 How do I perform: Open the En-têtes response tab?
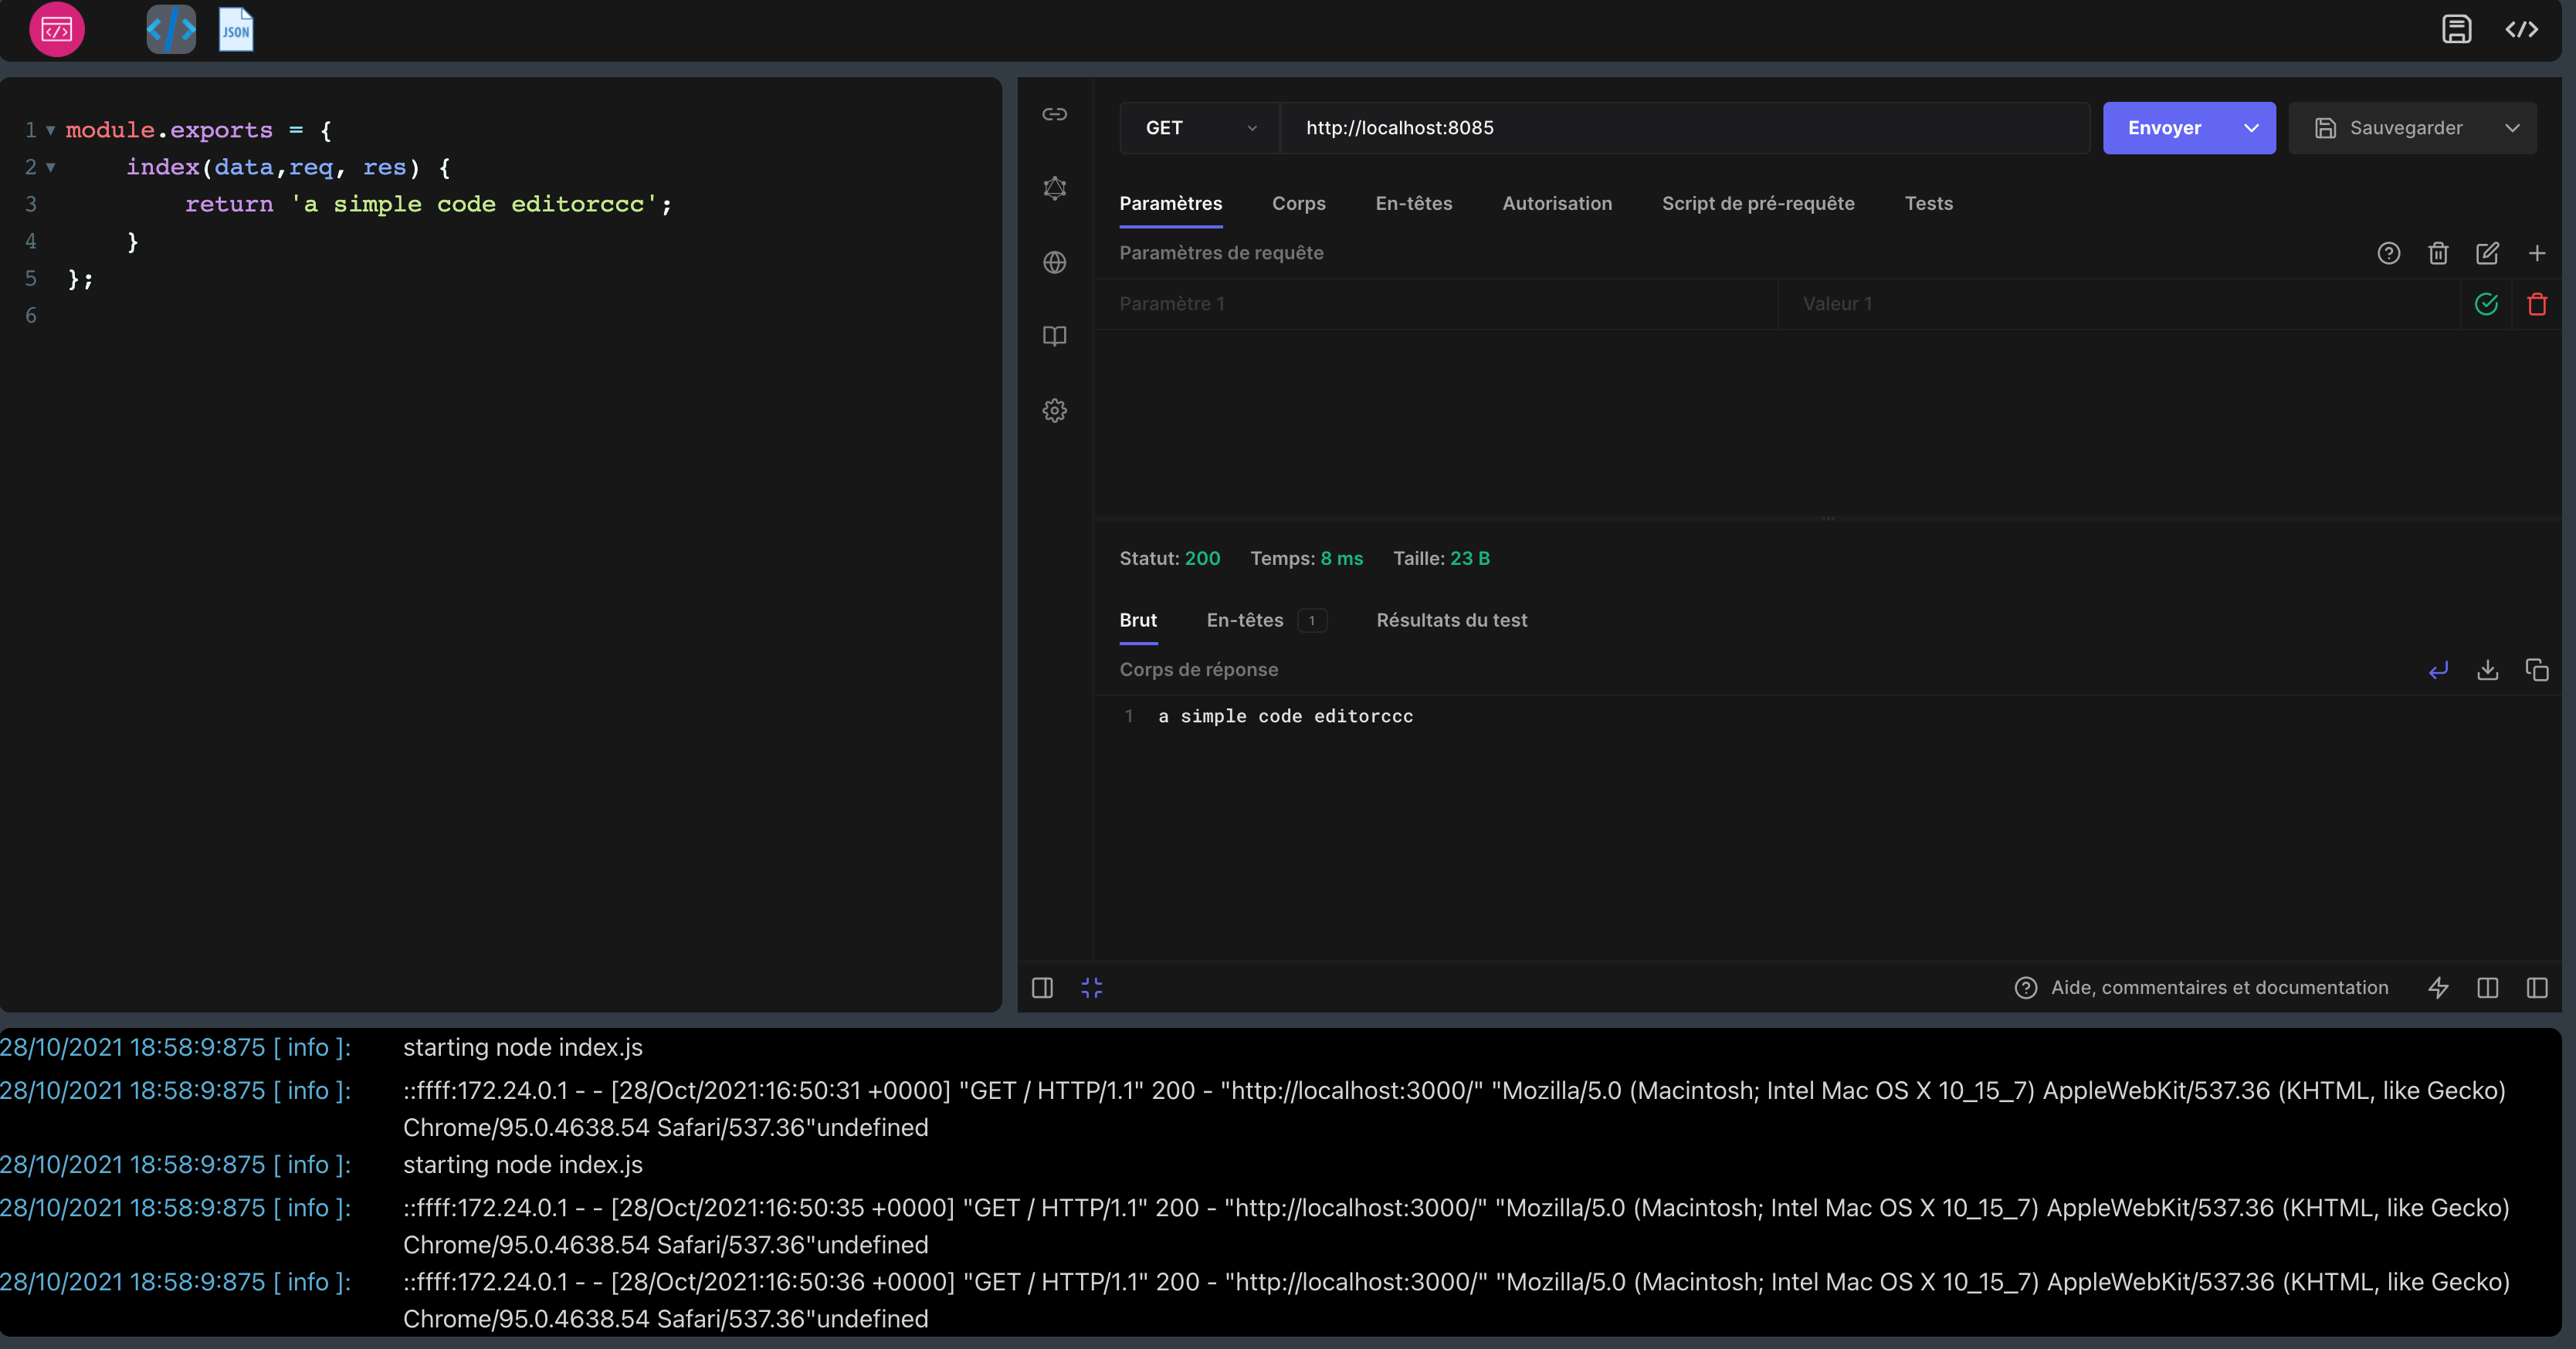(x=1245, y=620)
